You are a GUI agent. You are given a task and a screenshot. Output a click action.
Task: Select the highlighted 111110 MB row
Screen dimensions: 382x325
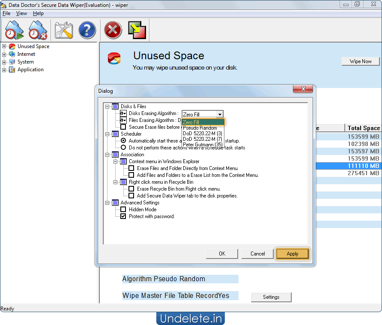[x=349, y=166]
